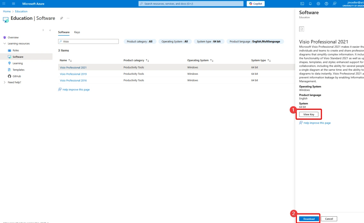This screenshot has width=364, height=223.
Task: Click the View Key button
Action: [x=309, y=114]
